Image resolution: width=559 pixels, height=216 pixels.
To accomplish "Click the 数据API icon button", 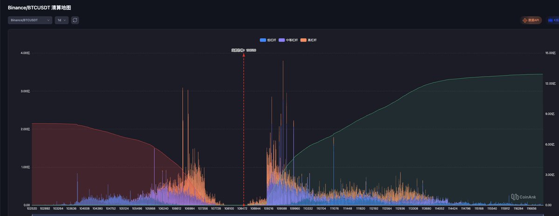I will tap(525, 20).
